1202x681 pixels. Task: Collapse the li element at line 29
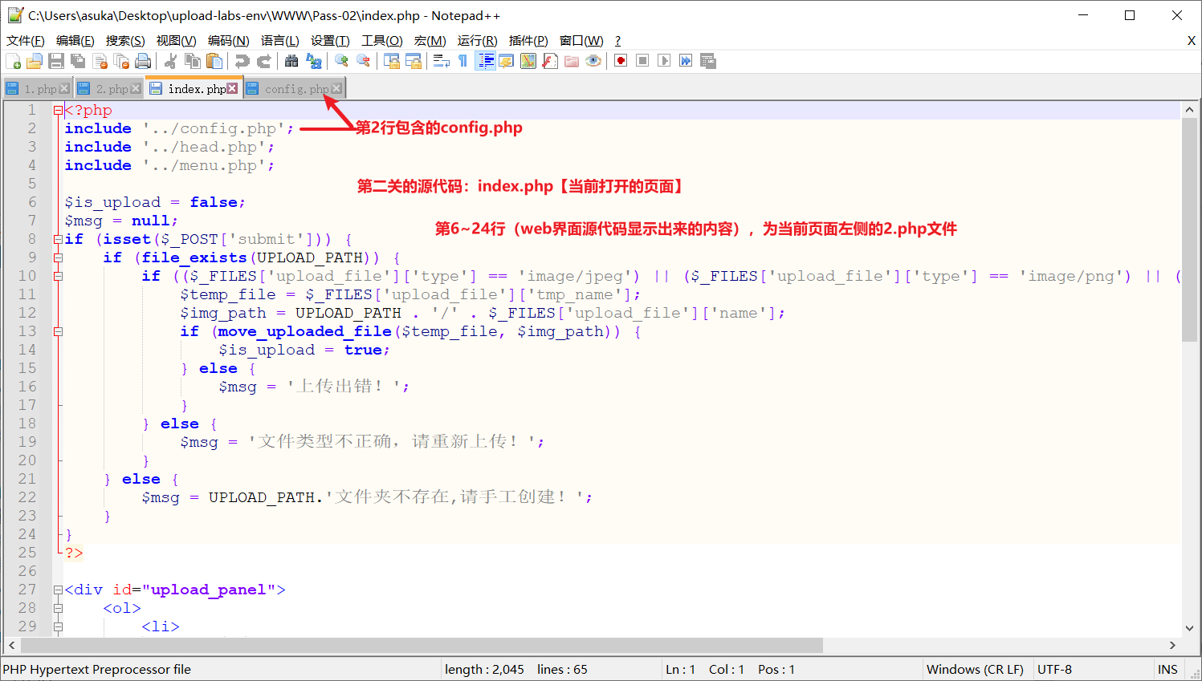click(58, 626)
